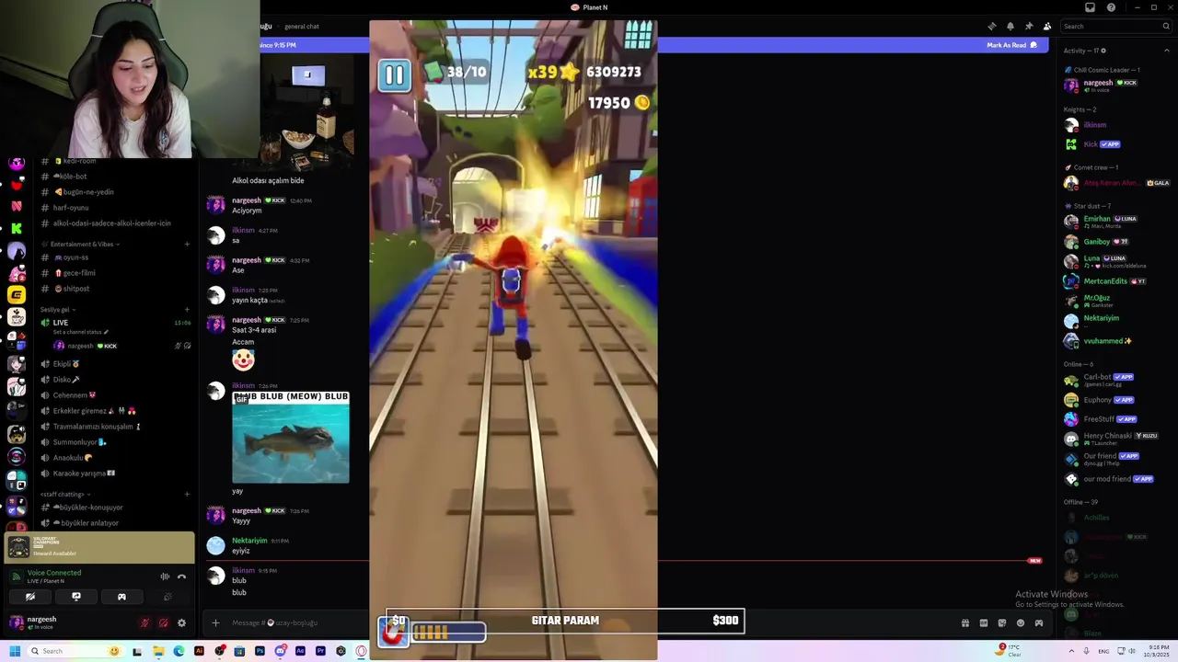Viewport: 1178px width, 662px height.
Task: Add channel to staff chatting category
Action: [x=187, y=495]
